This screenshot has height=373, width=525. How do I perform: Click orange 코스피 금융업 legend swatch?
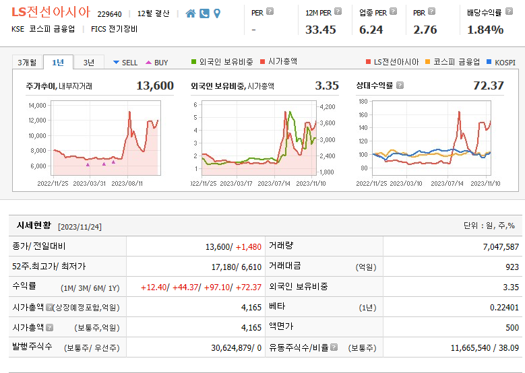tap(427, 61)
